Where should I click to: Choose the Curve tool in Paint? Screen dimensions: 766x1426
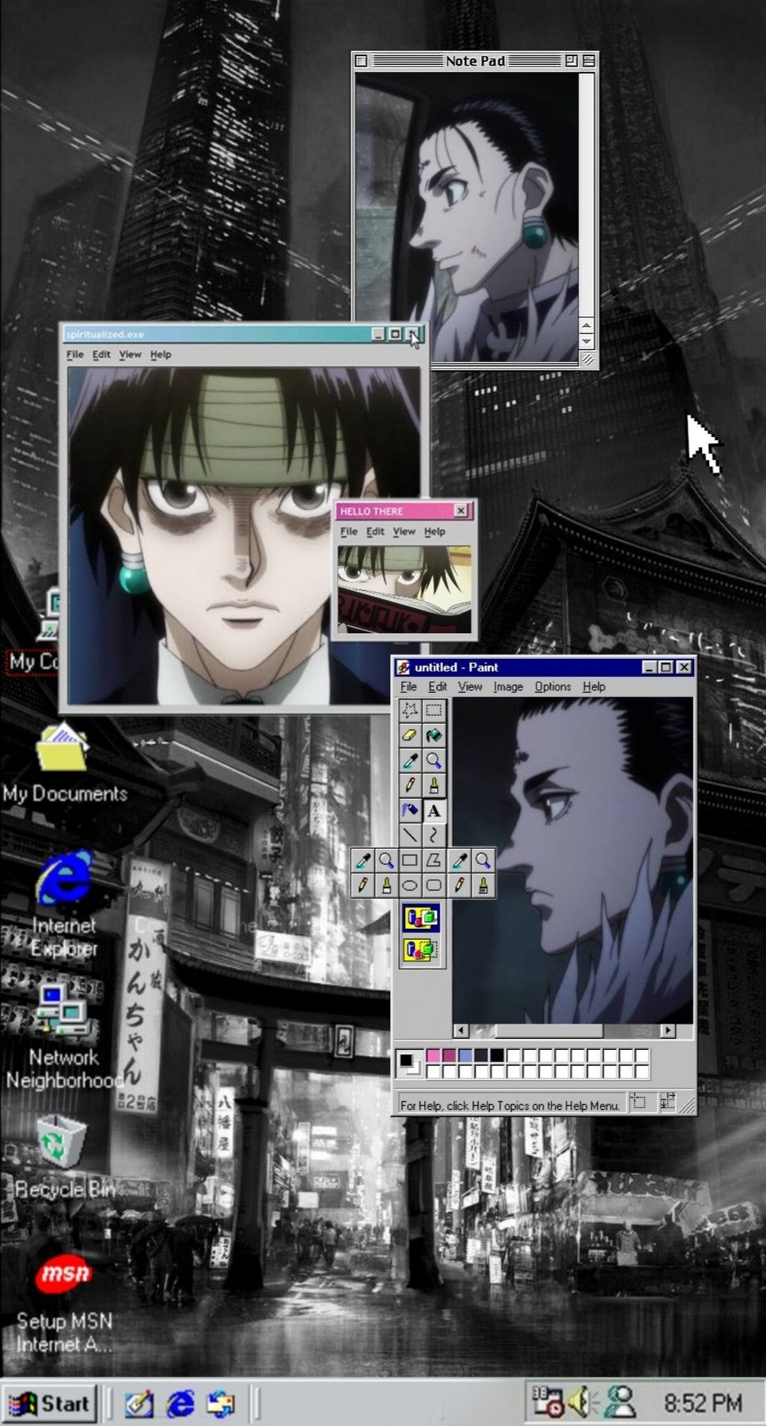(x=434, y=835)
